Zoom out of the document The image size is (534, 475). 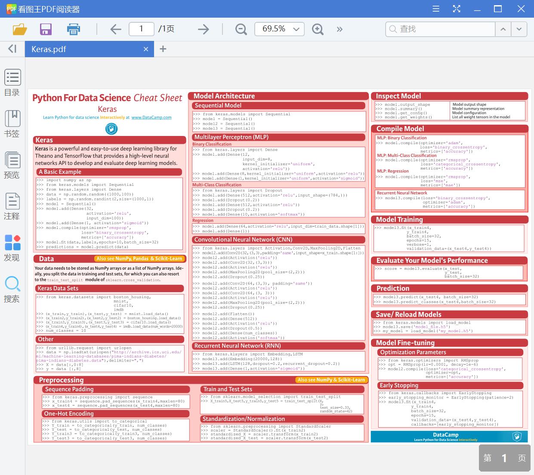(241, 29)
